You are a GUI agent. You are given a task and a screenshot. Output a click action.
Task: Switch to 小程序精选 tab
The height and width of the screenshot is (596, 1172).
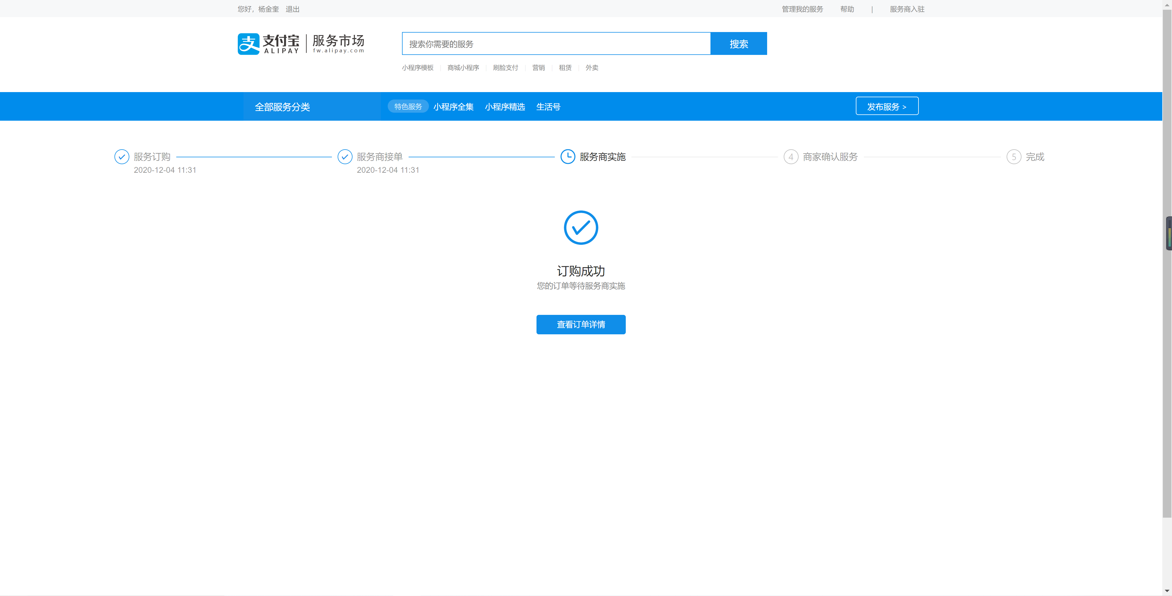[x=504, y=107]
